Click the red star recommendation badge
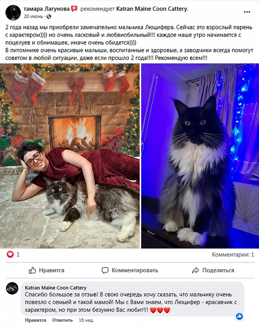The image size is (259, 327). pyautogui.click(x=74, y=9)
